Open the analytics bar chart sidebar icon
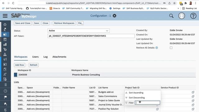Image resolution: width=199 pixels, height=112 pixels. pos(5,44)
